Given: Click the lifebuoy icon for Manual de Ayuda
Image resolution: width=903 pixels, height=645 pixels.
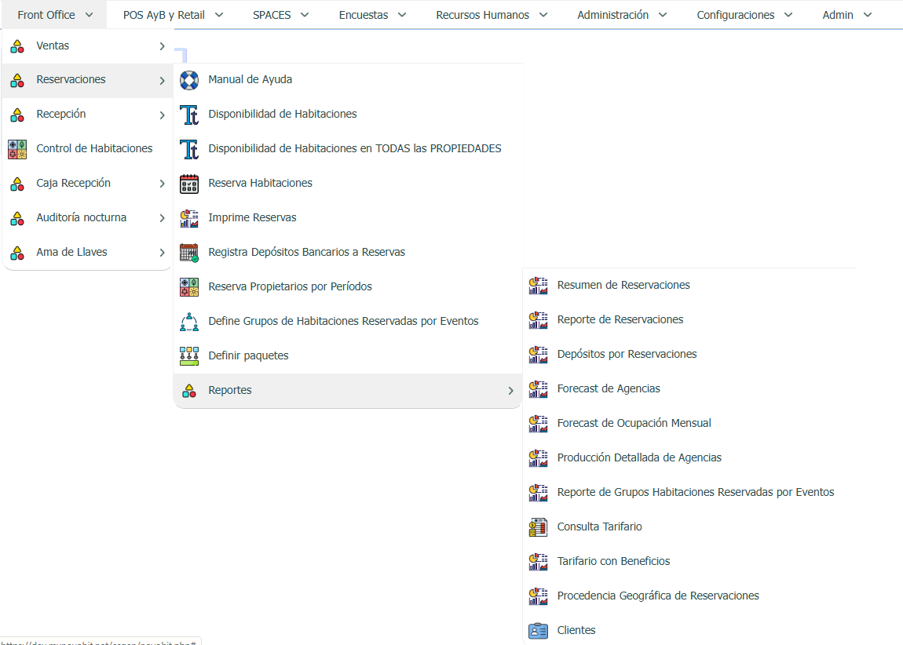Looking at the screenshot, I should pos(189,80).
